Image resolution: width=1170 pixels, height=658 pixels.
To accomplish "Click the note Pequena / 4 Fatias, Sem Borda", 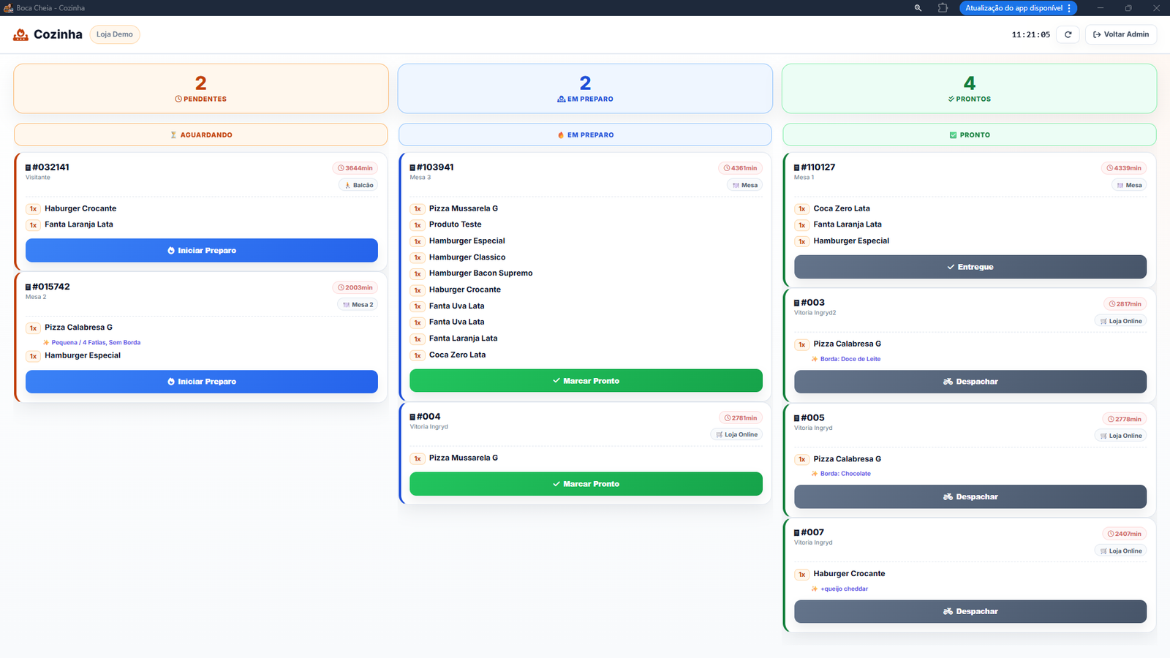I will 96,342.
